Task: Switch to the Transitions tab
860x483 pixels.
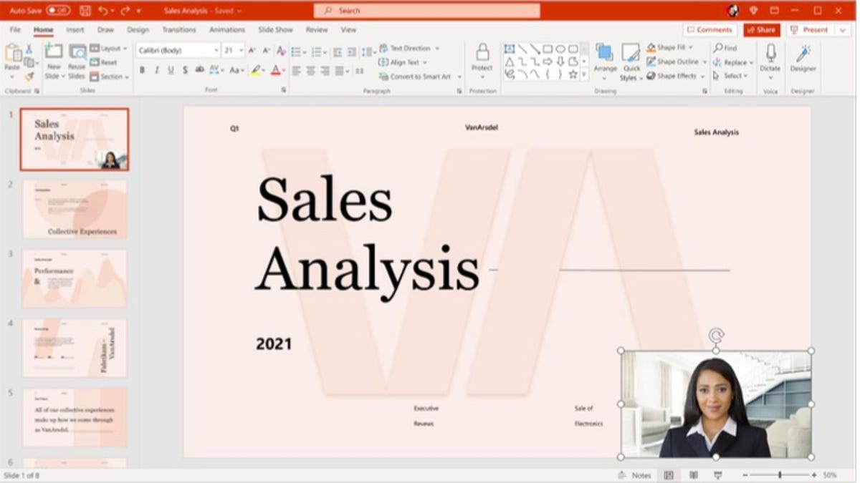Action: point(178,30)
